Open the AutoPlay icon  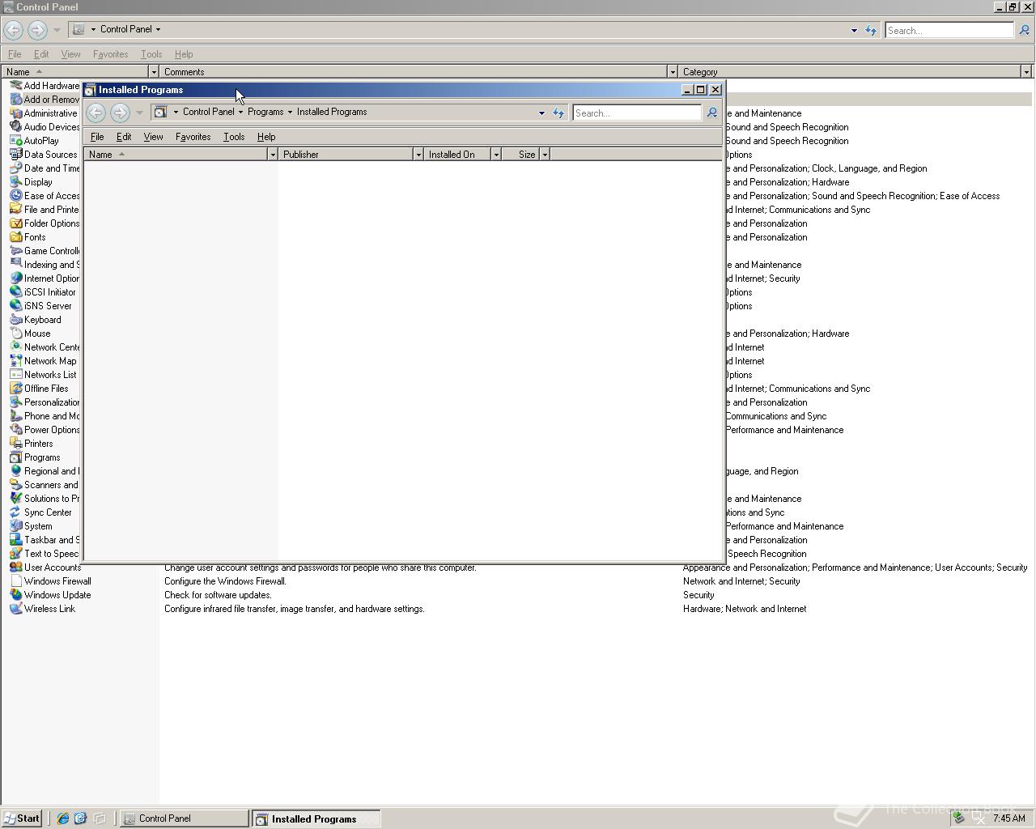(x=15, y=141)
